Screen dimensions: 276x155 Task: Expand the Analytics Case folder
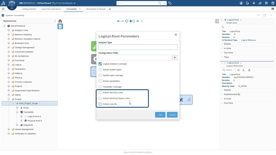pos(9,30)
